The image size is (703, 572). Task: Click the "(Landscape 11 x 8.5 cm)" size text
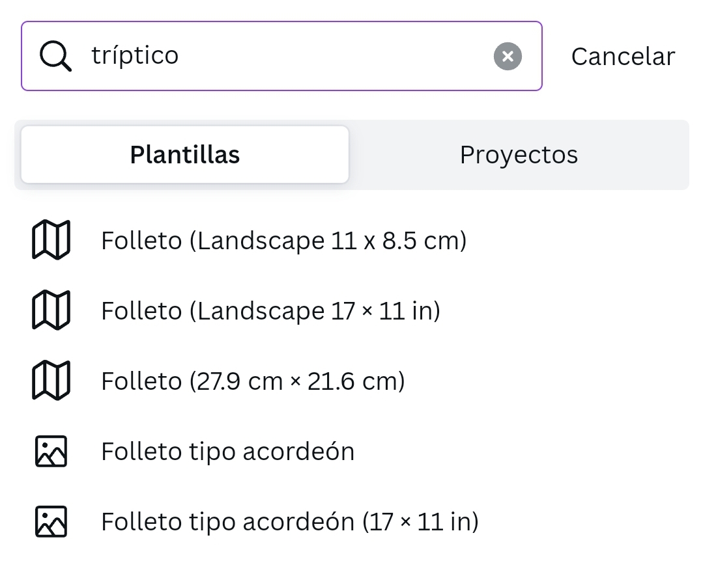click(328, 241)
